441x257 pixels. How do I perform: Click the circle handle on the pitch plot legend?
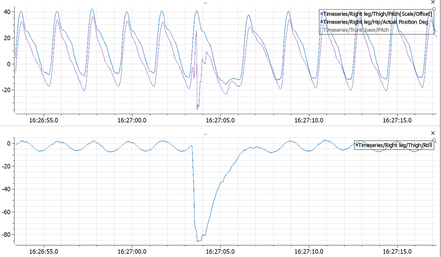[434, 9]
